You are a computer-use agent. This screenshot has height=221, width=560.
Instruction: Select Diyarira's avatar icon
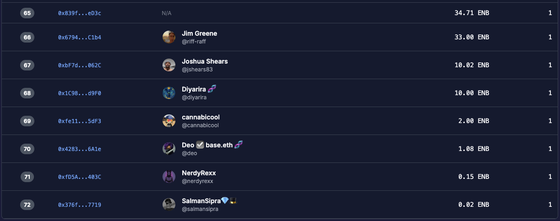169,93
